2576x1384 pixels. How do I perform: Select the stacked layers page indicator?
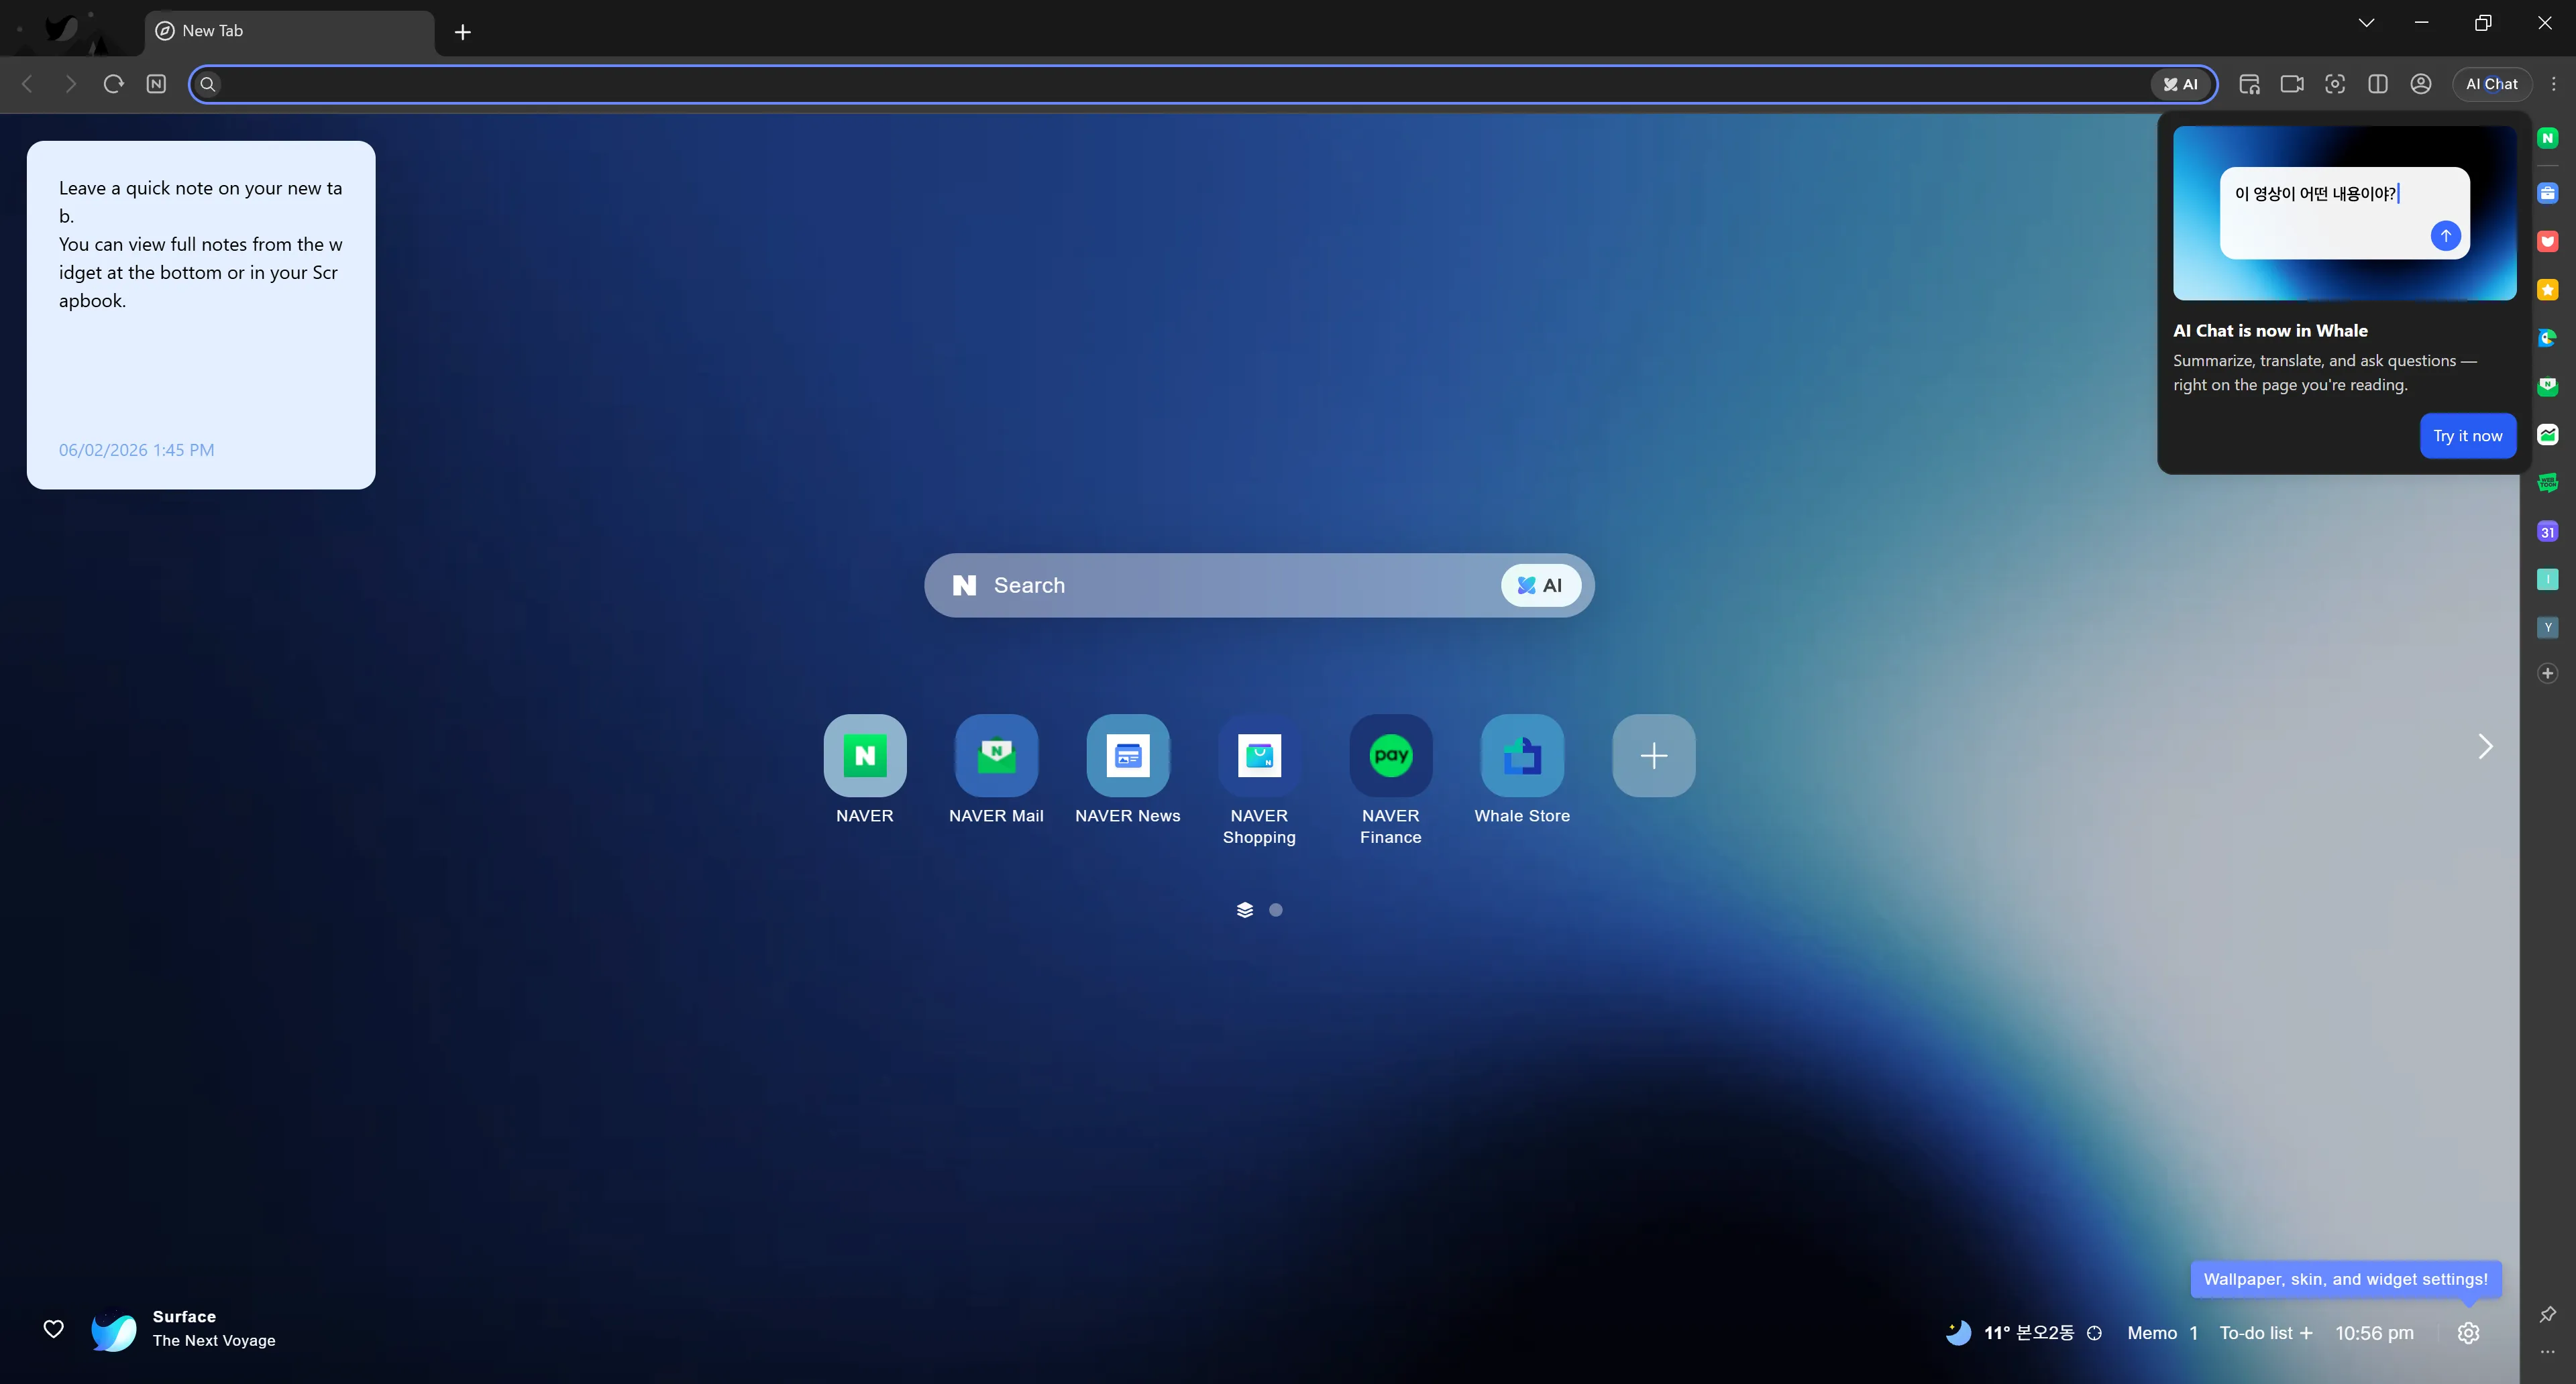(x=1245, y=911)
